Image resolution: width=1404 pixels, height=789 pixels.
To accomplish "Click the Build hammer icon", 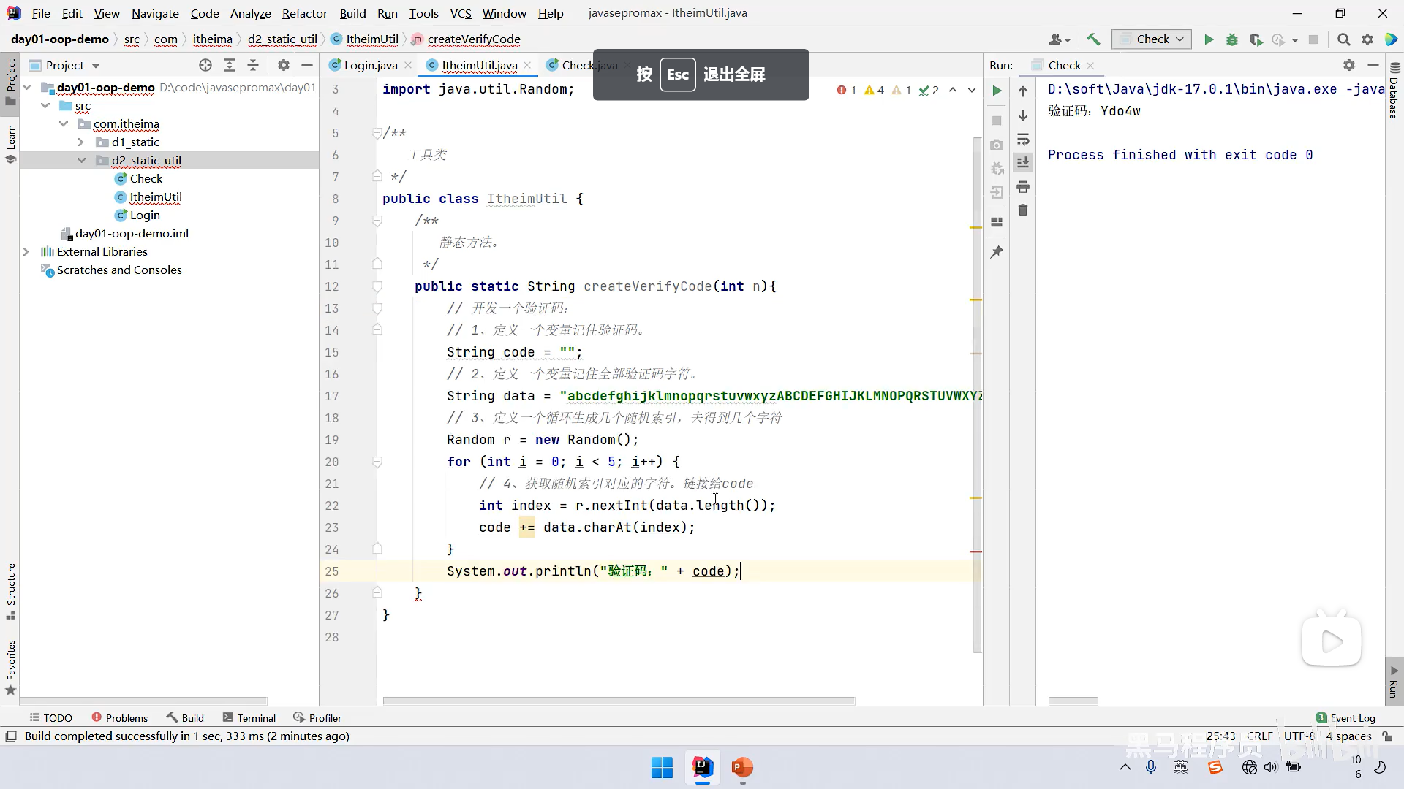I will [x=1093, y=39].
